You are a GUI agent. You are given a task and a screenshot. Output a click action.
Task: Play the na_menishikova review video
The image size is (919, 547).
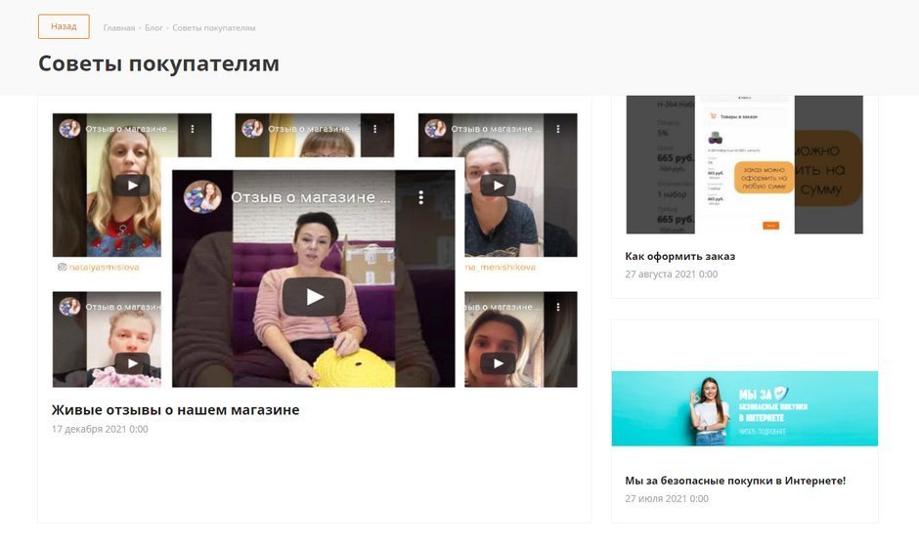point(498,185)
